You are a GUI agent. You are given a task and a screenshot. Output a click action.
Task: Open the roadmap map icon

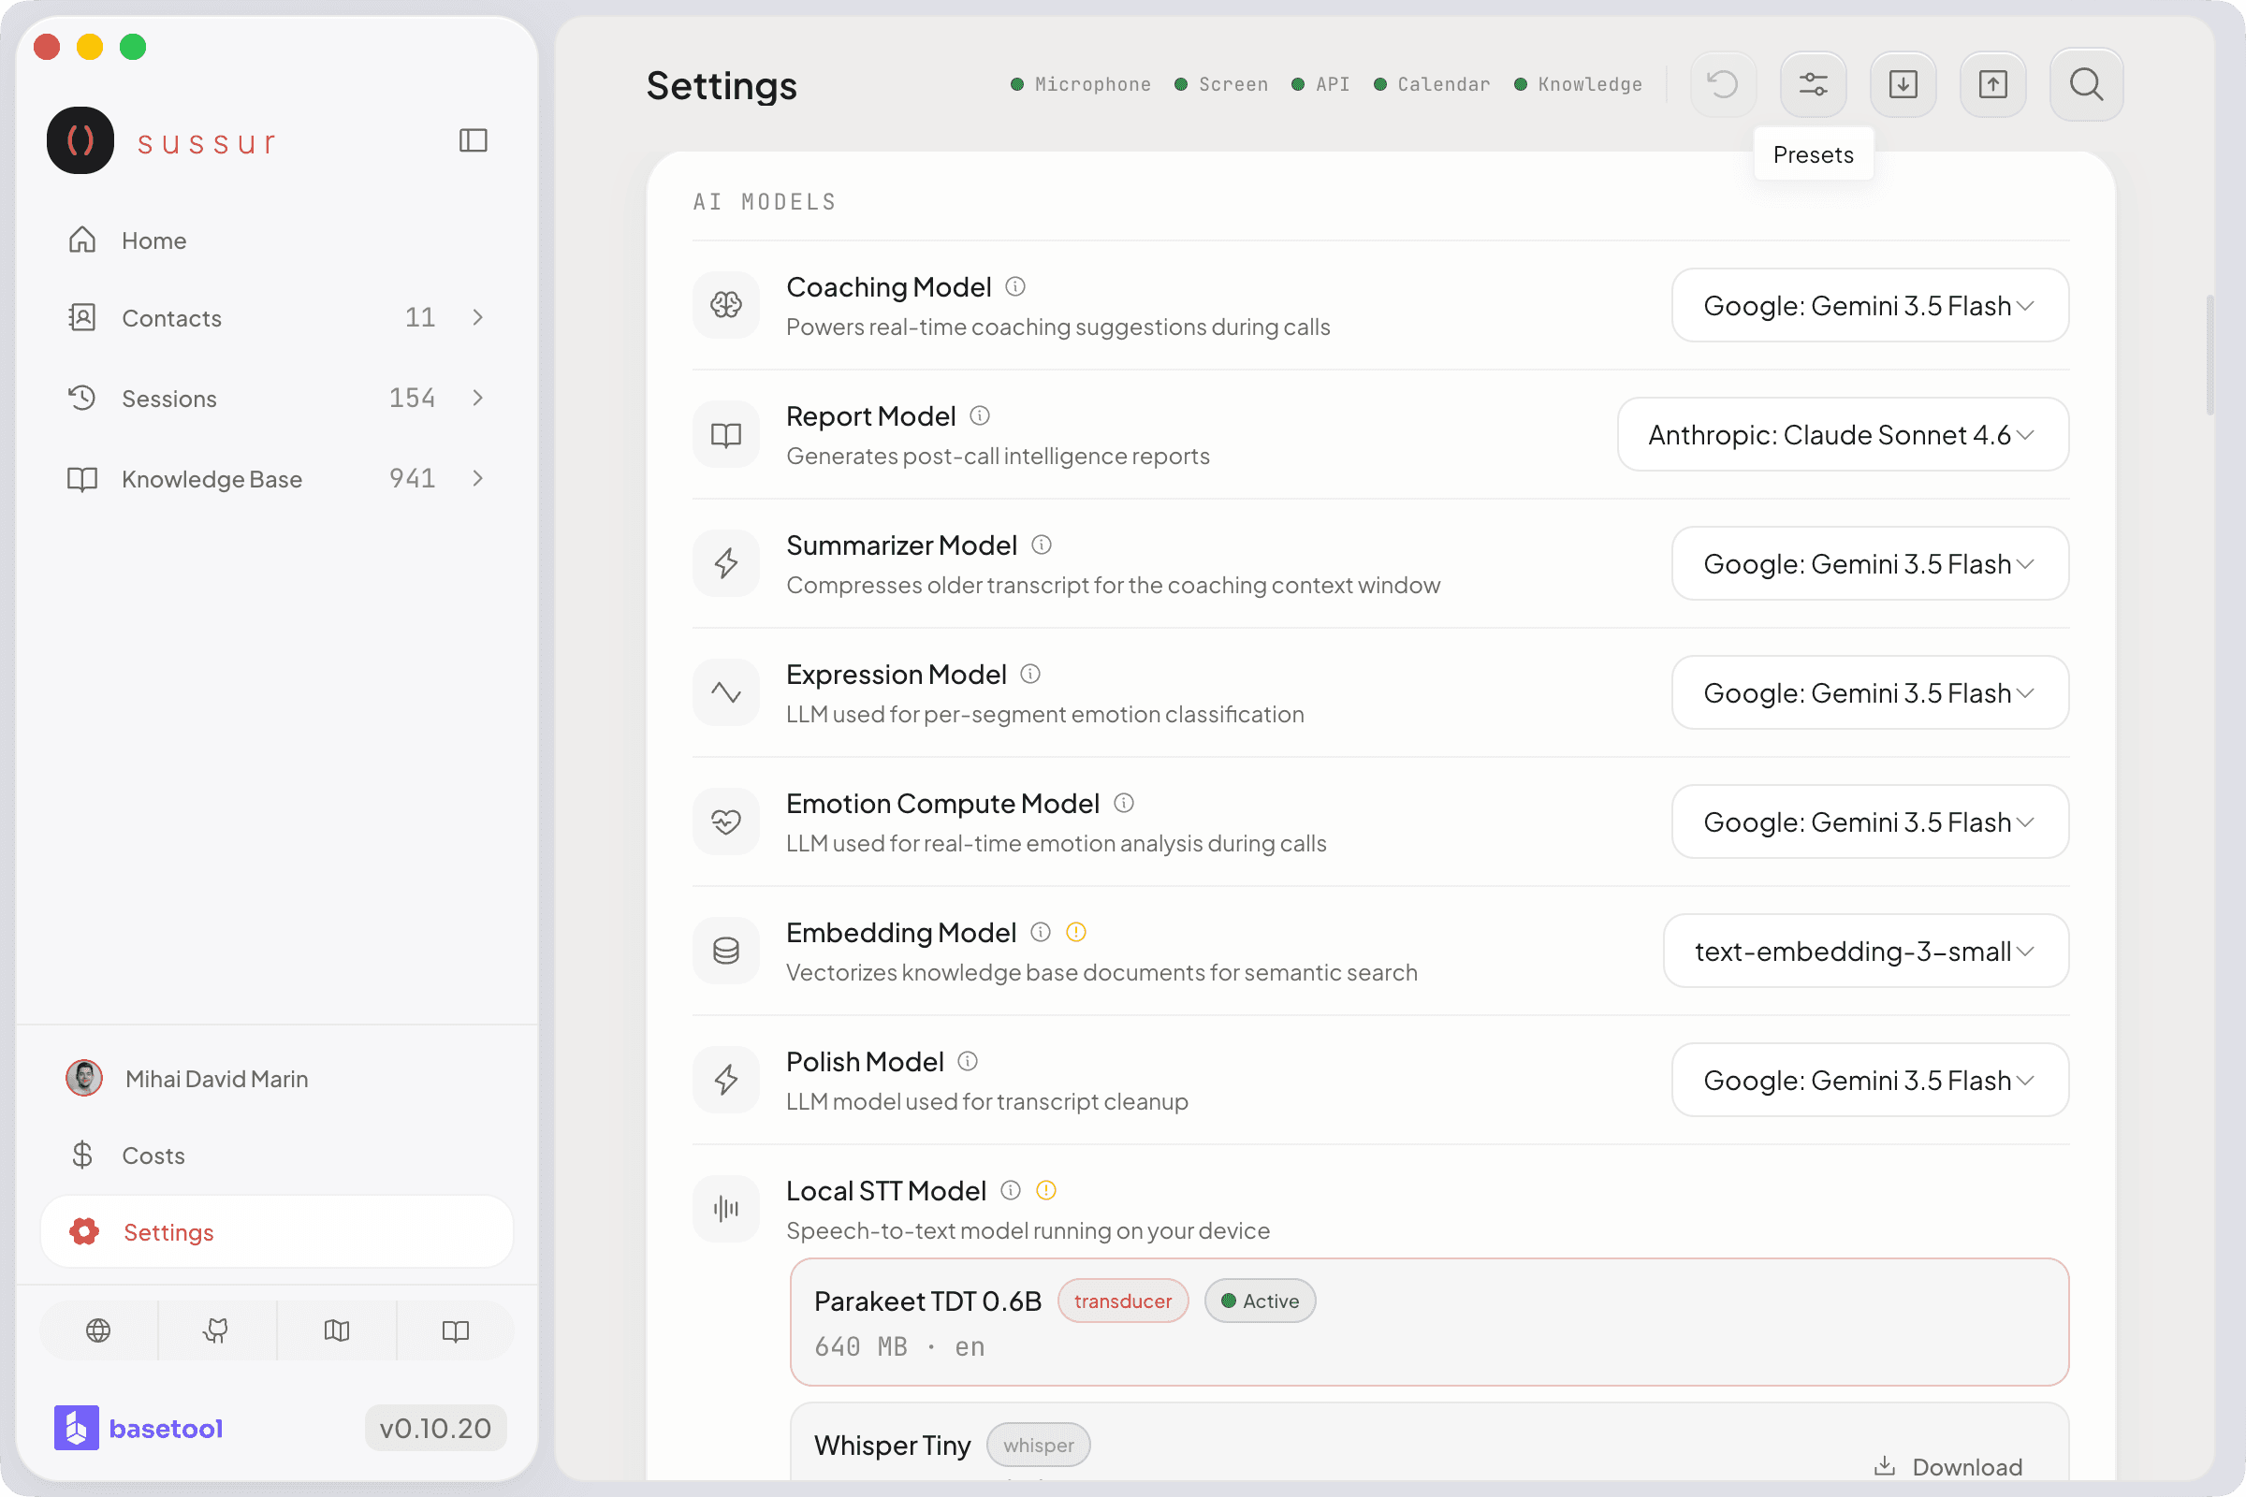coord(336,1330)
